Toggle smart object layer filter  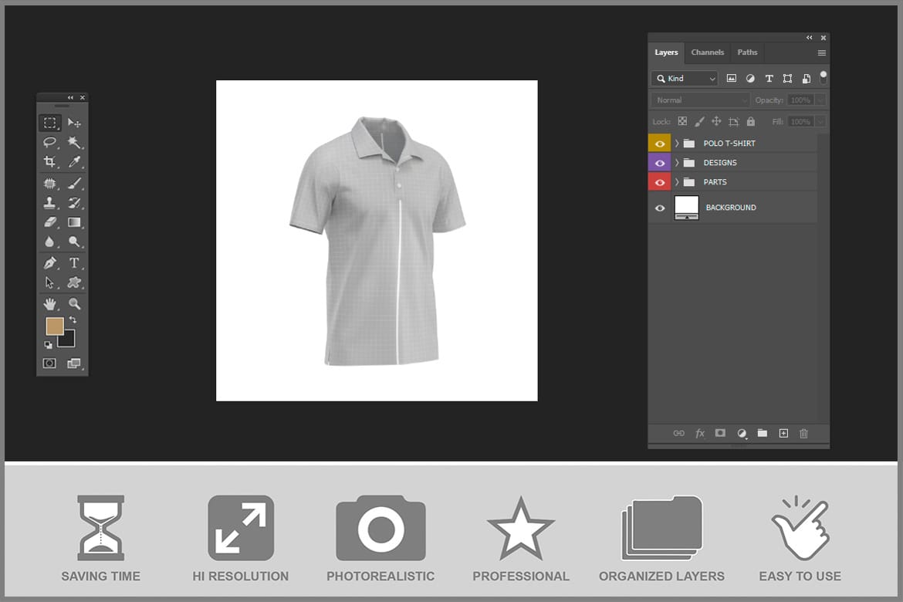coord(807,79)
